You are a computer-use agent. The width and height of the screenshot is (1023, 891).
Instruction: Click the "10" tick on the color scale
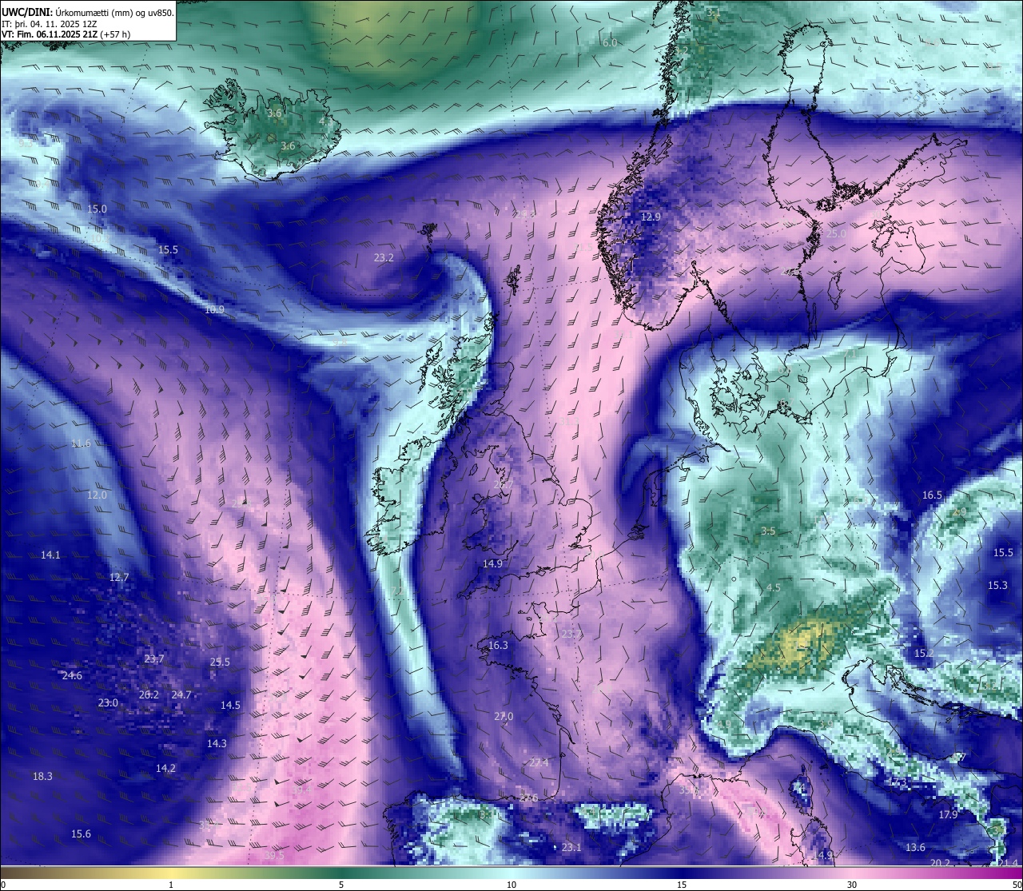tap(511, 885)
